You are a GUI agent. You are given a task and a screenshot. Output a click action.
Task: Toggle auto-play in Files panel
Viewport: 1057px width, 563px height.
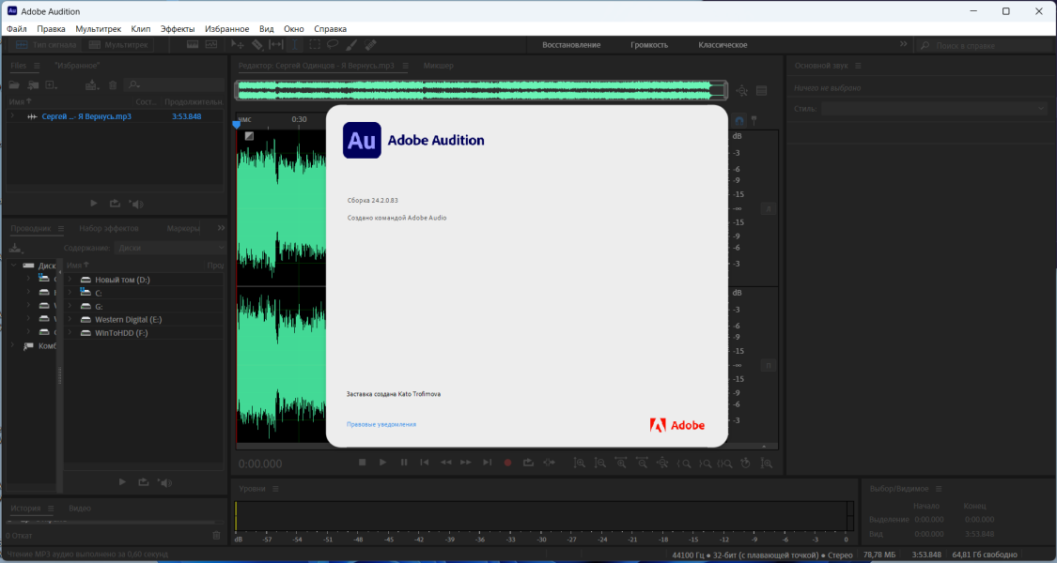[x=137, y=204]
